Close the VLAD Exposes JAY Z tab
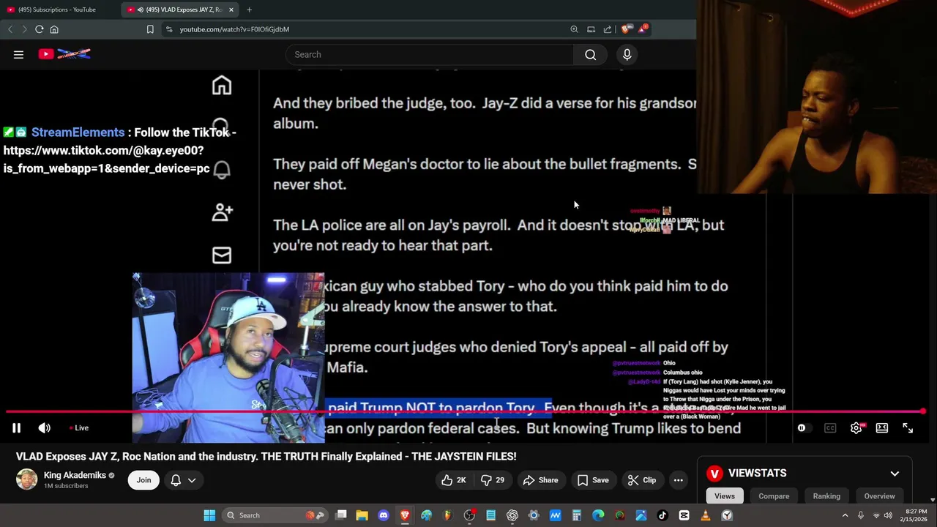The image size is (937, 527). tap(231, 10)
